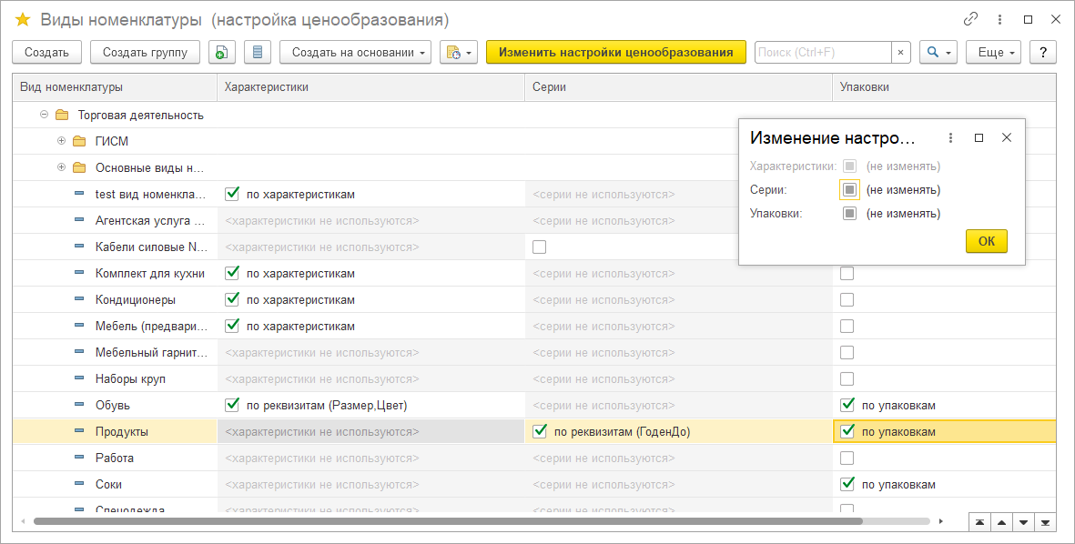Clear the search field with the x icon
1075x544 pixels.
click(900, 53)
